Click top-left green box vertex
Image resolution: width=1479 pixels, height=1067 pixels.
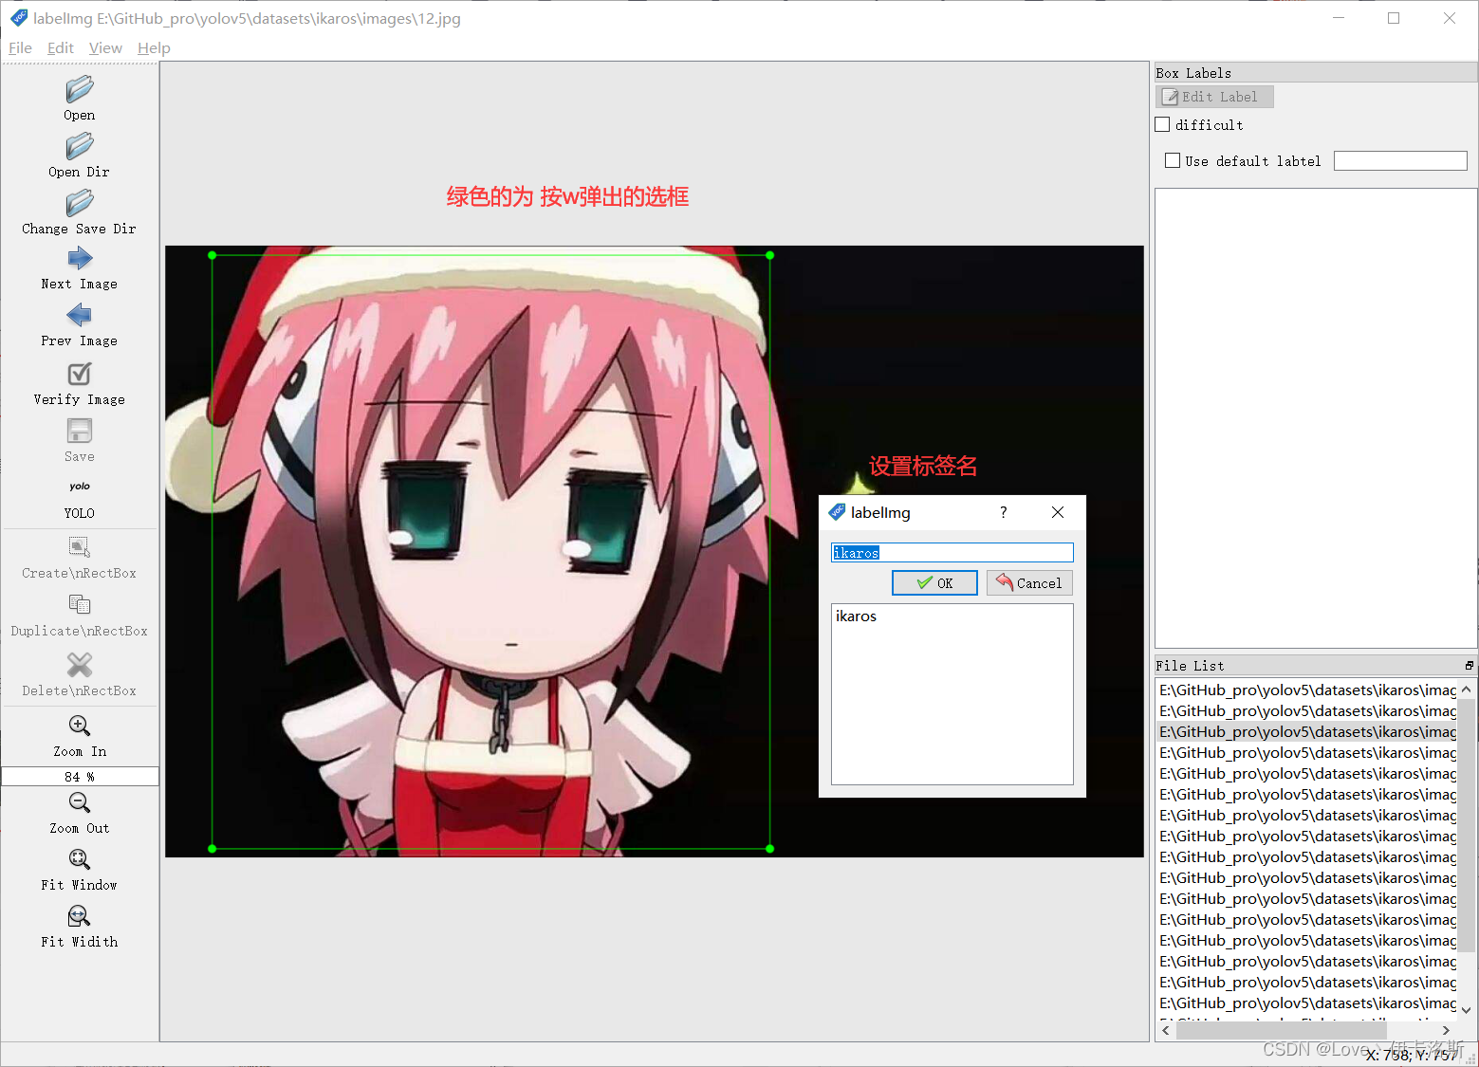pyautogui.click(x=213, y=255)
